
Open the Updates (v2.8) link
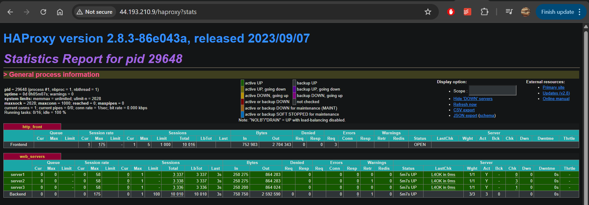pyautogui.click(x=556, y=93)
